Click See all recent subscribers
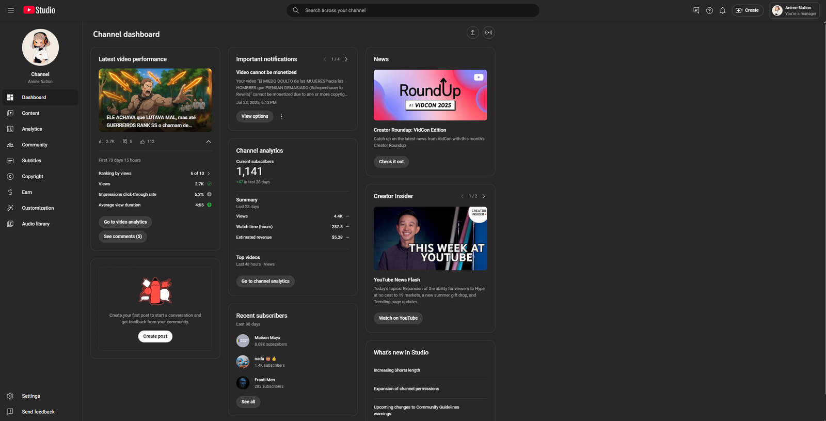 [x=248, y=402]
